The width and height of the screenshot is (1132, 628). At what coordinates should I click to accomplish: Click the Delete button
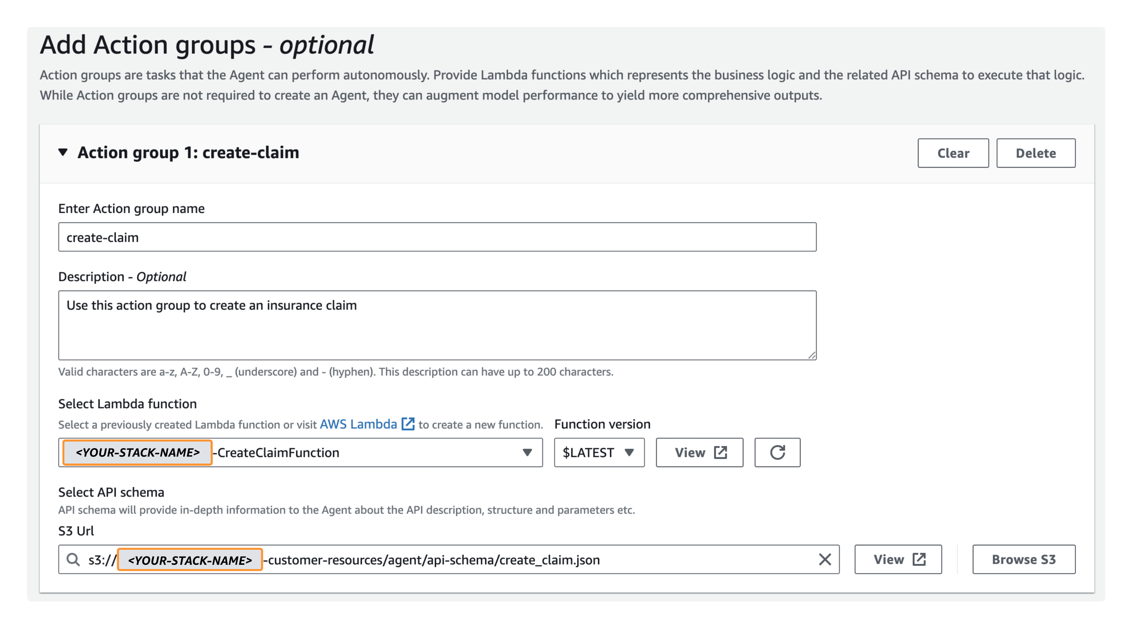pos(1035,153)
